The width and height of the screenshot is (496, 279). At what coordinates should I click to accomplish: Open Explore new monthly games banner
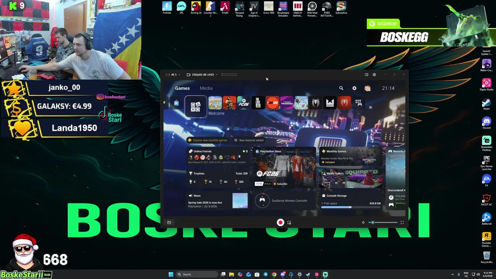208,140
